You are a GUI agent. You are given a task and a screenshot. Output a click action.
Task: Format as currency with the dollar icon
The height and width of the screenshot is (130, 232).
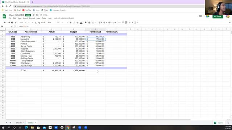pyautogui.click(x=29, y=22)
